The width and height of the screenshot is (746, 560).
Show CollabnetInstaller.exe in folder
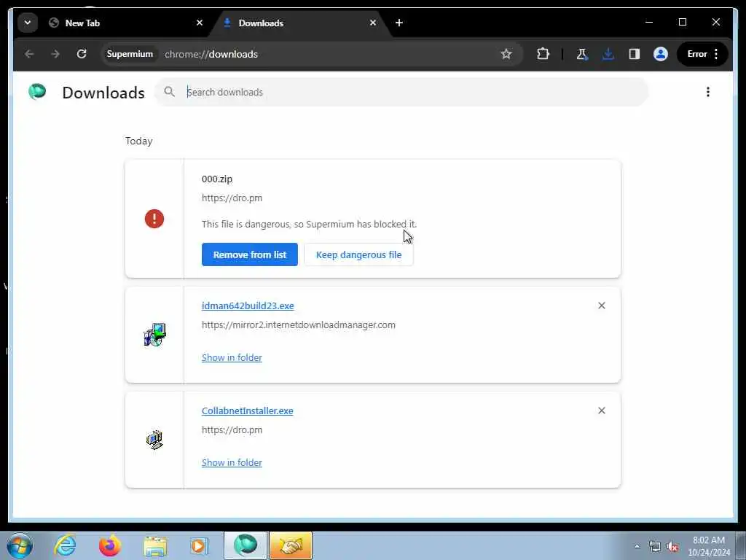pos(232,462)
